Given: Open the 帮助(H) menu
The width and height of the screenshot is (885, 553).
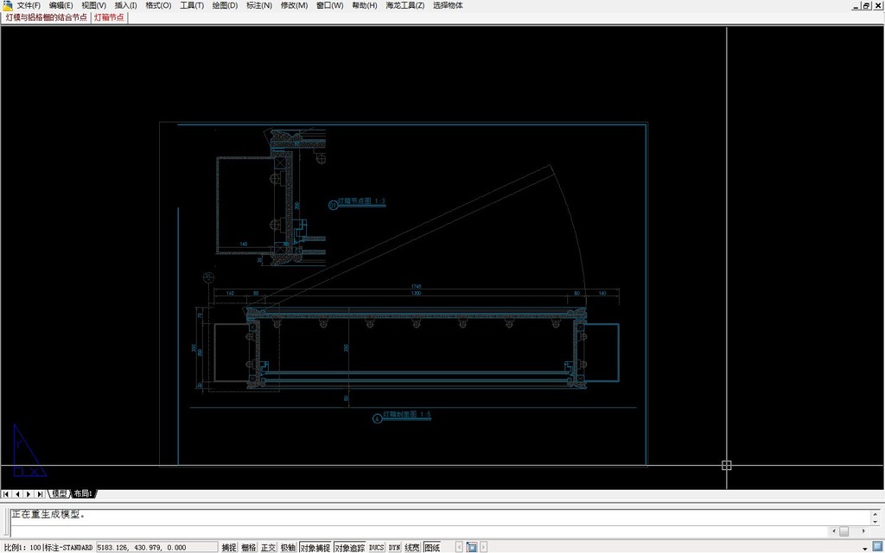Looking at the screenshot, I should [x=364, y=6].
